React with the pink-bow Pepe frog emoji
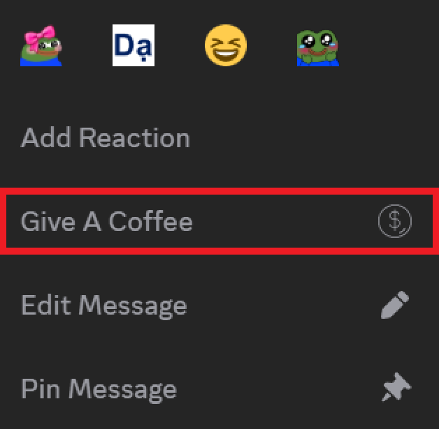This screenshot has width=439, height=429. tap(41, 45)
